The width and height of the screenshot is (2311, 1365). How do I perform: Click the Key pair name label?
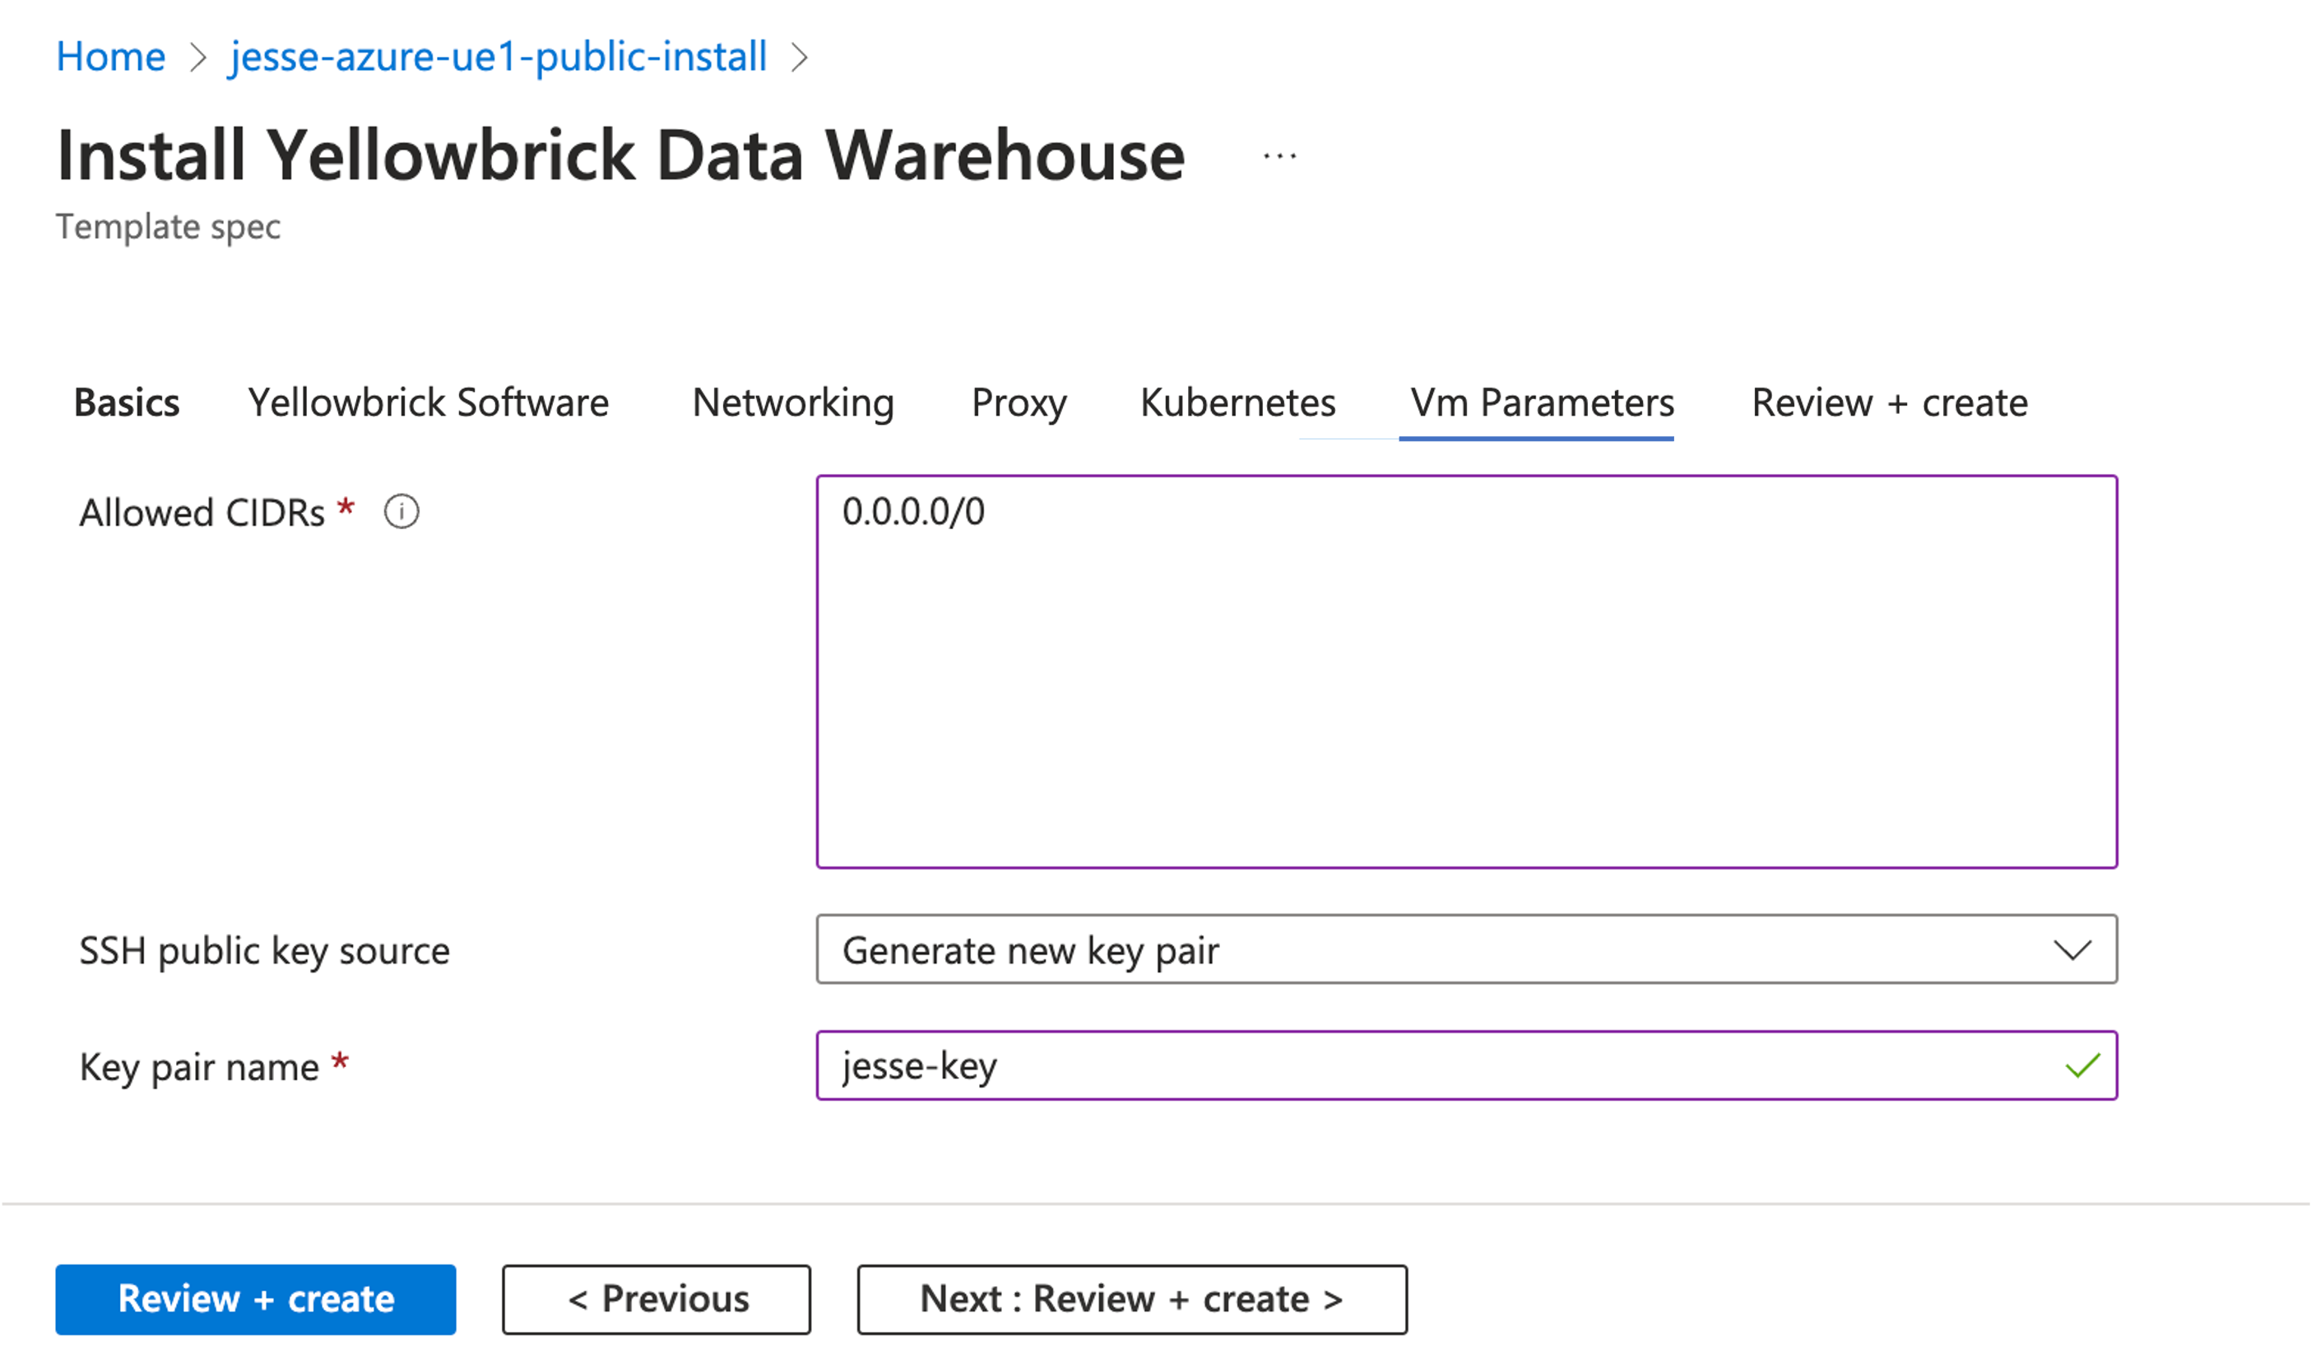[198, 1067]
